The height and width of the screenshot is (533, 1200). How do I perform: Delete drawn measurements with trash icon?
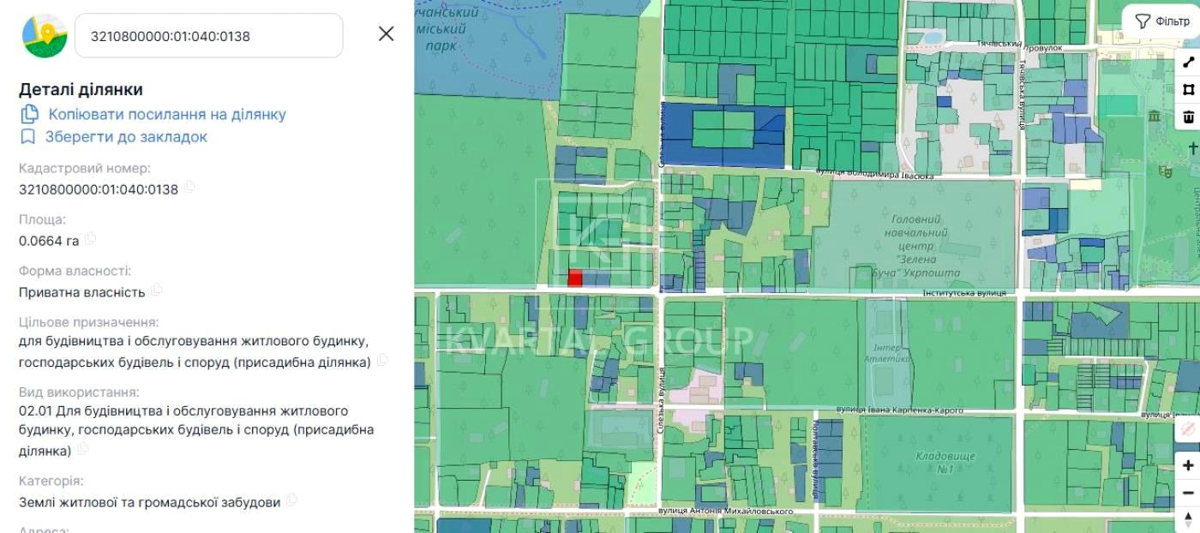coord(1188,117)
